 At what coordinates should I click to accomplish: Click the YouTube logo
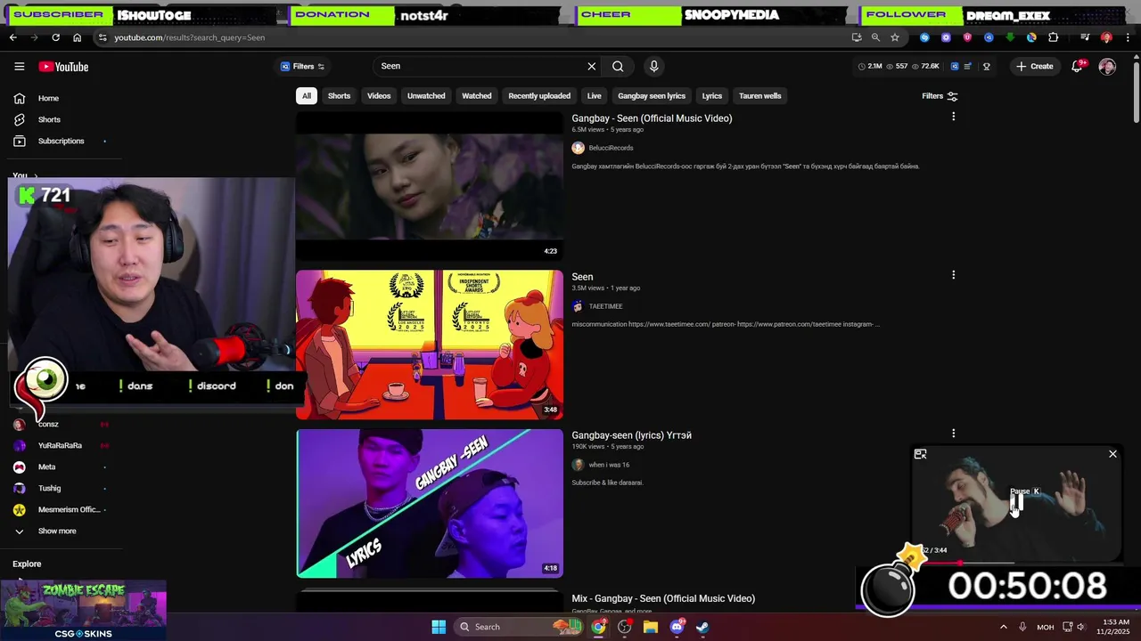coord(63,67)
